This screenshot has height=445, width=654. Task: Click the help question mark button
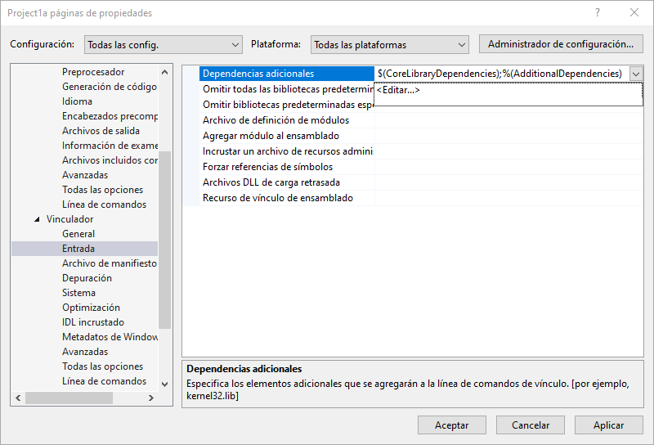pyautogui.click(x=598, y=12)
